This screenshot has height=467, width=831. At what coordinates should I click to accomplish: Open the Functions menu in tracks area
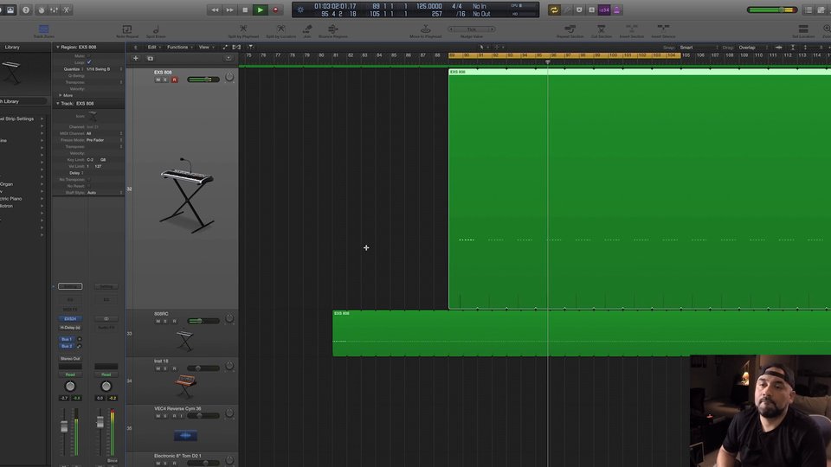[x=180, y=47]
